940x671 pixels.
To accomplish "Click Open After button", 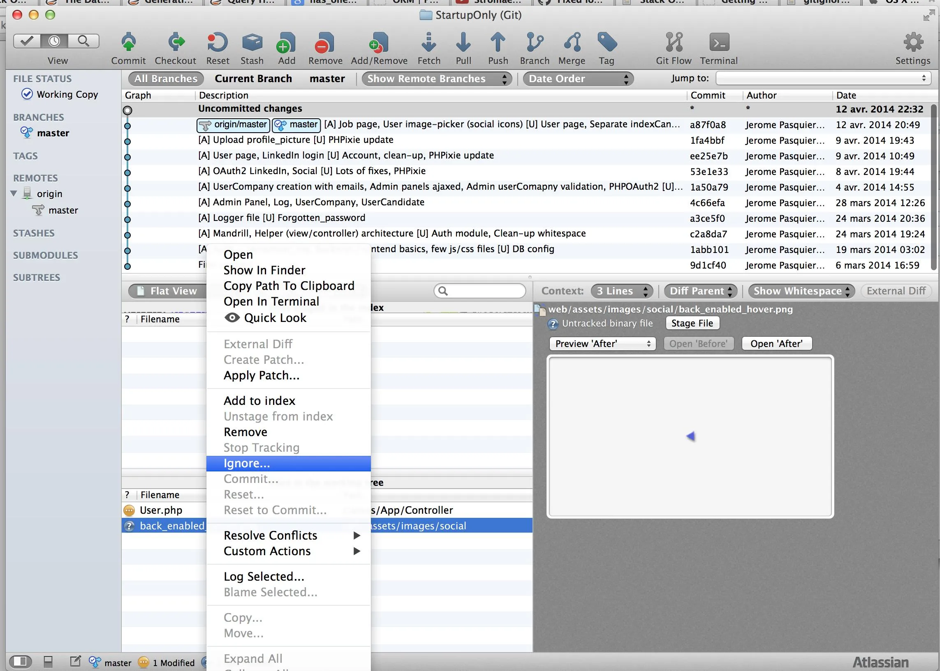I will [777, 343].
